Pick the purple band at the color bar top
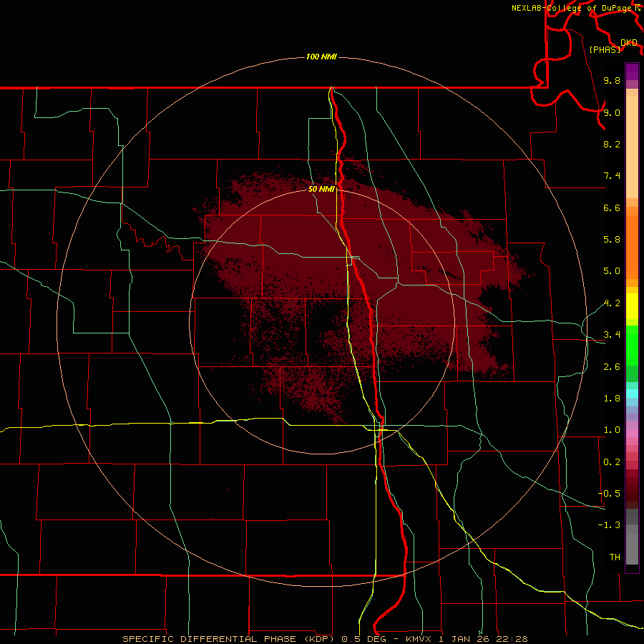The height and width of the screenshot is (644, 644). point(632,71)
